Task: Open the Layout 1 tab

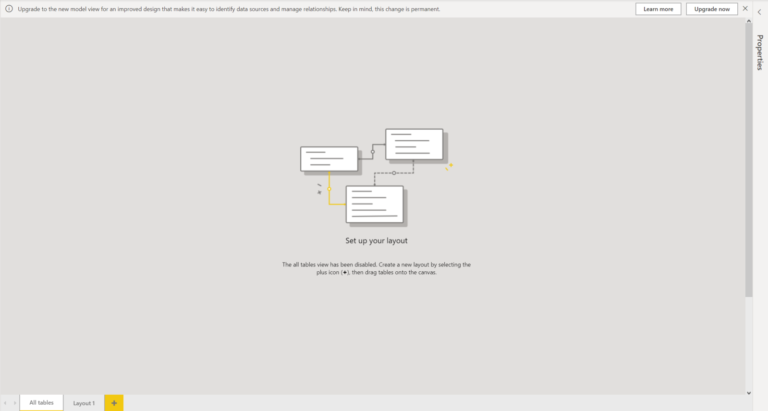Action: (84, 403)
